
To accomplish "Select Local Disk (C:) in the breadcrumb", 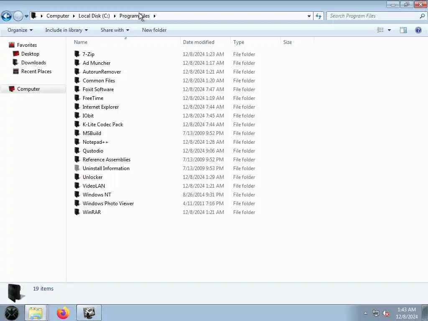I will point(94,16).
